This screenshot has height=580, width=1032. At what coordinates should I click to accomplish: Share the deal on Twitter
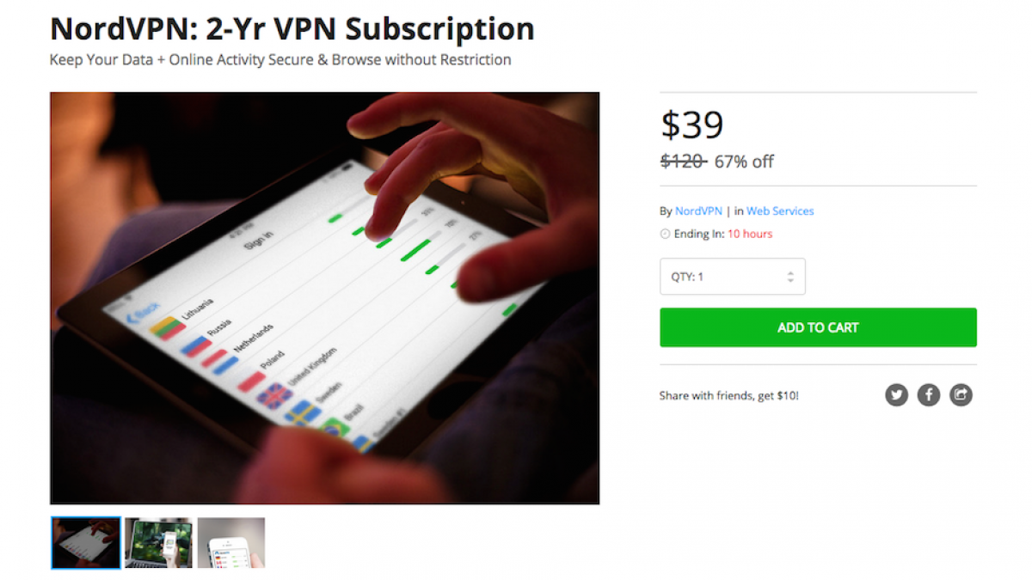coord(897,395)
